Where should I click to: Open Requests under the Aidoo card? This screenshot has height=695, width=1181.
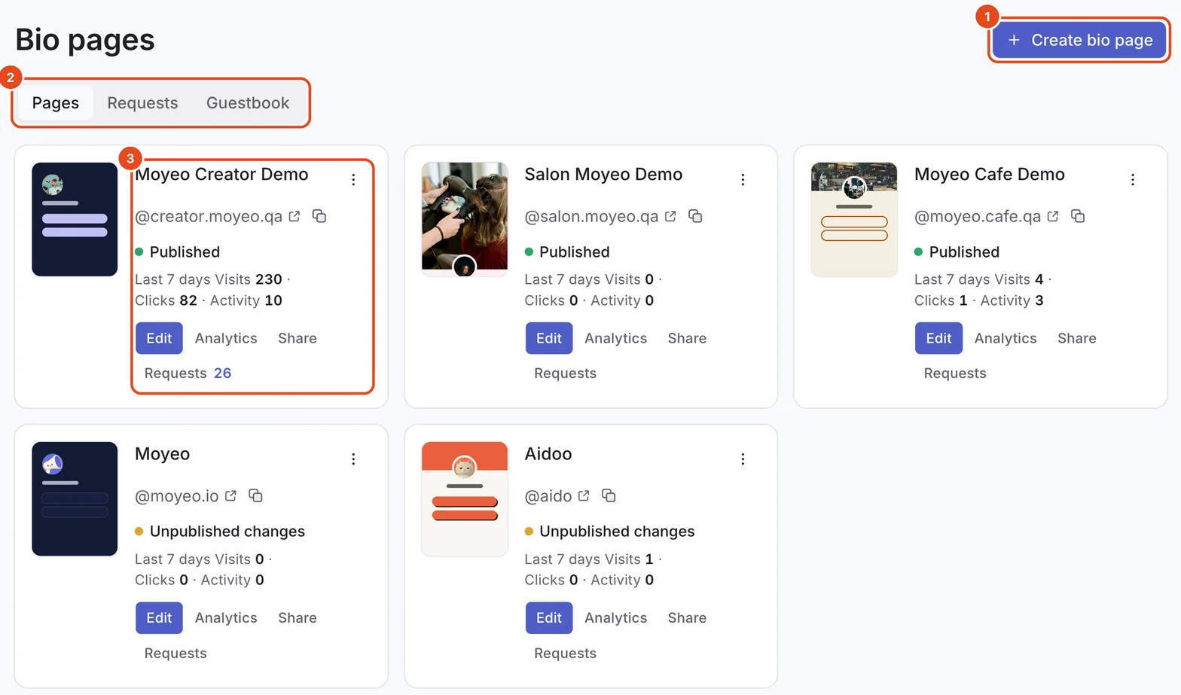[x=565, y=654]
